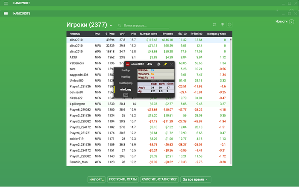Select player Player4_231721 row
Viewport: 299px width, 187px height.
coord(148,133)
